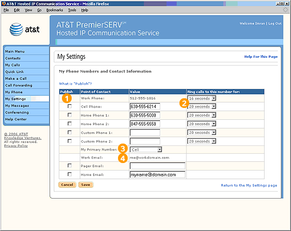Open the Edit menu
The height and width of the screenshot is (231, 291).
[x=17, y=10]
